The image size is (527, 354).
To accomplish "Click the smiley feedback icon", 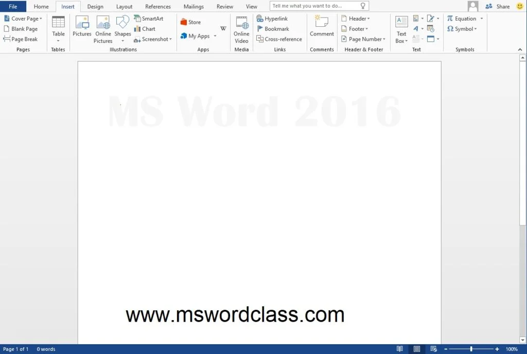I will click(520, 6).
